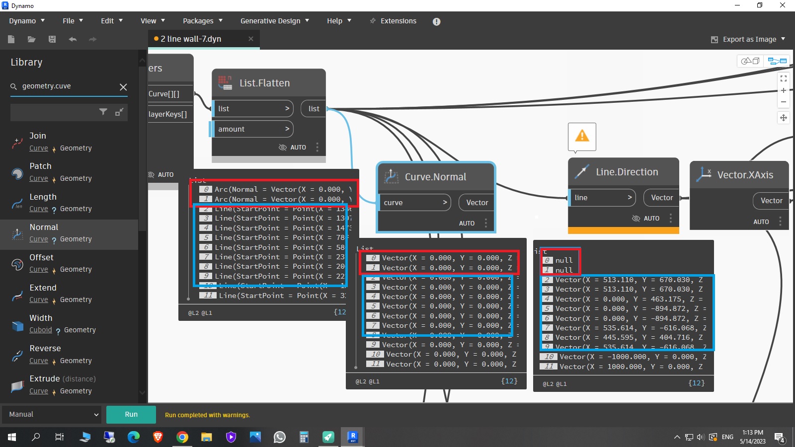Open Curve.Normal node options menu dots

tap(486, 223)
